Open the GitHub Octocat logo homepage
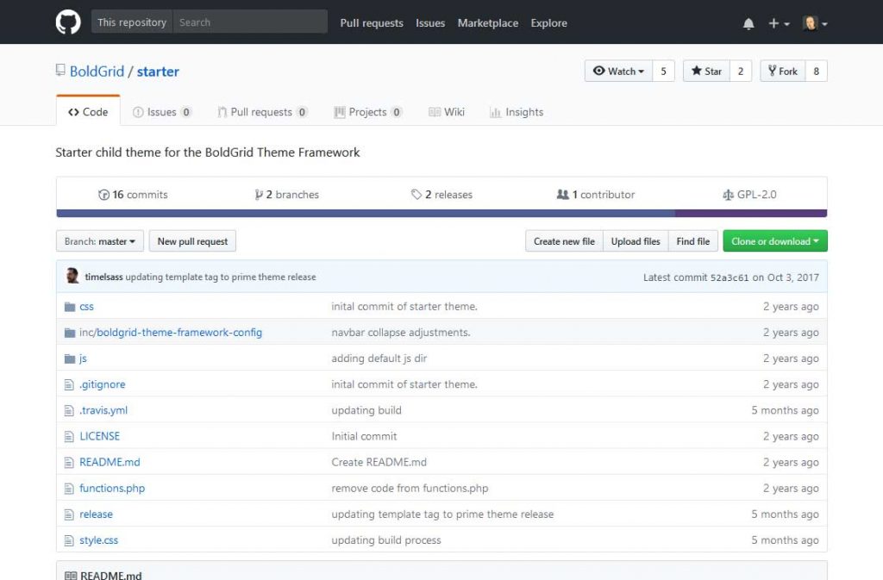Viewport: 883px width, 580px height. (68, 22)
